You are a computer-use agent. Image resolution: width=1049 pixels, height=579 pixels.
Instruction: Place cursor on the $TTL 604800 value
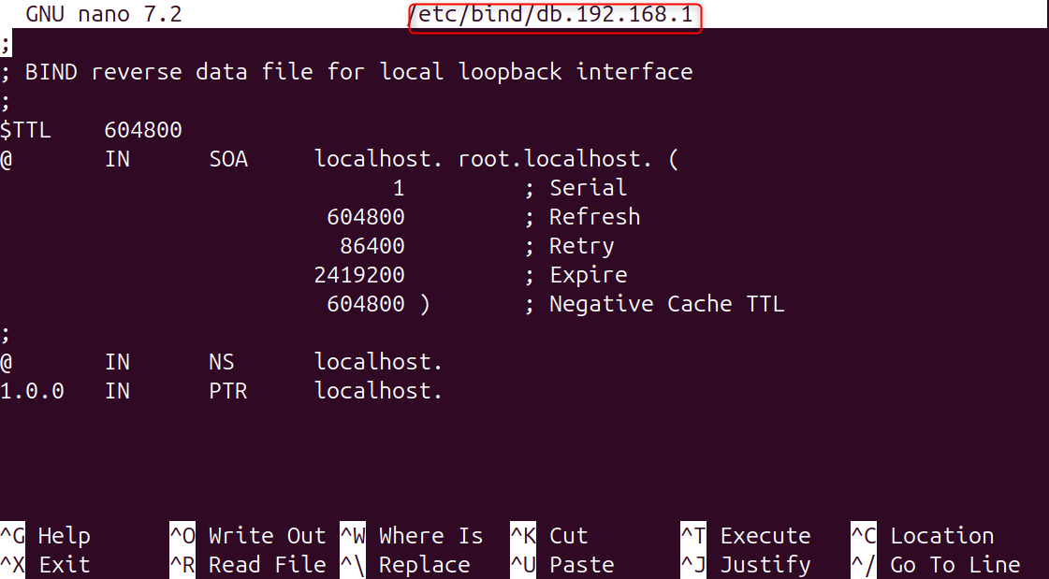pyautogui.click(x=142, y=130)
